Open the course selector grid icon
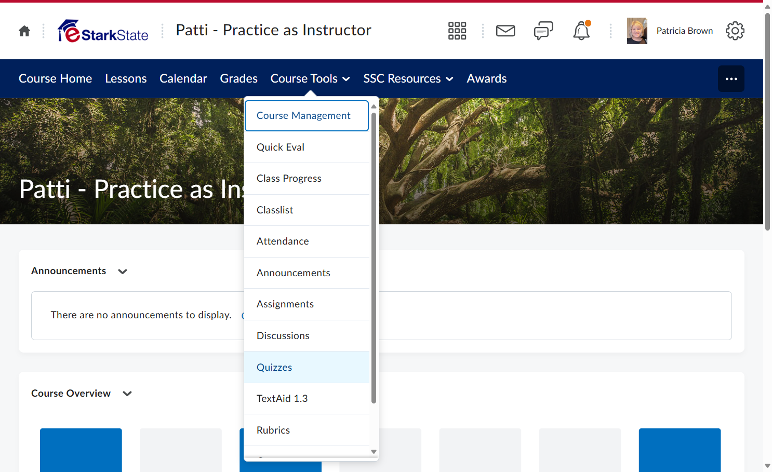 pos(457,31)
